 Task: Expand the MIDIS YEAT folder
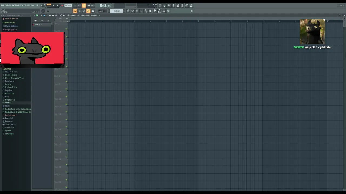pyautogui.click(x=10, y=93)
